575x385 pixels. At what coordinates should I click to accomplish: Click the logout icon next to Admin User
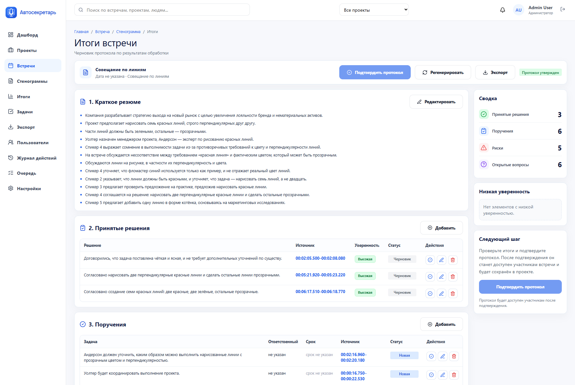563,9
